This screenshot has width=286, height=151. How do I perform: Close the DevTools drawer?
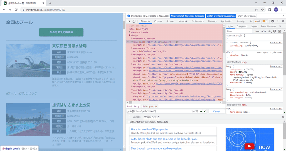tap(283, 117)
